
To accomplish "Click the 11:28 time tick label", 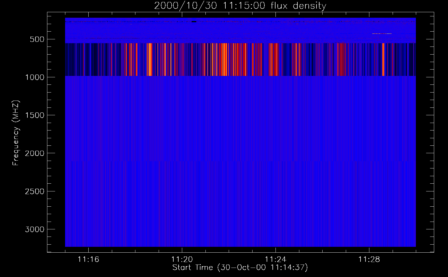I will pyautogui.click(x=369, y=260).
